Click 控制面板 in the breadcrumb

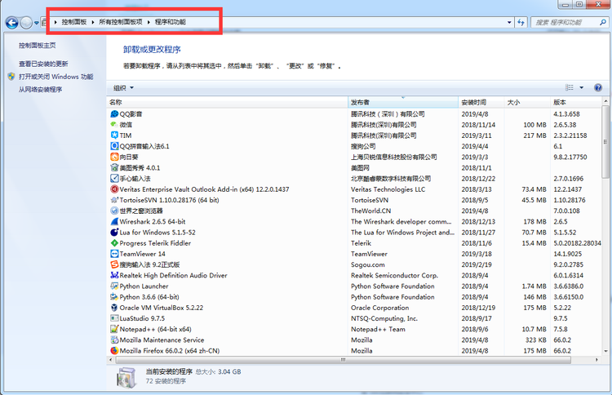tap(73, 22)
